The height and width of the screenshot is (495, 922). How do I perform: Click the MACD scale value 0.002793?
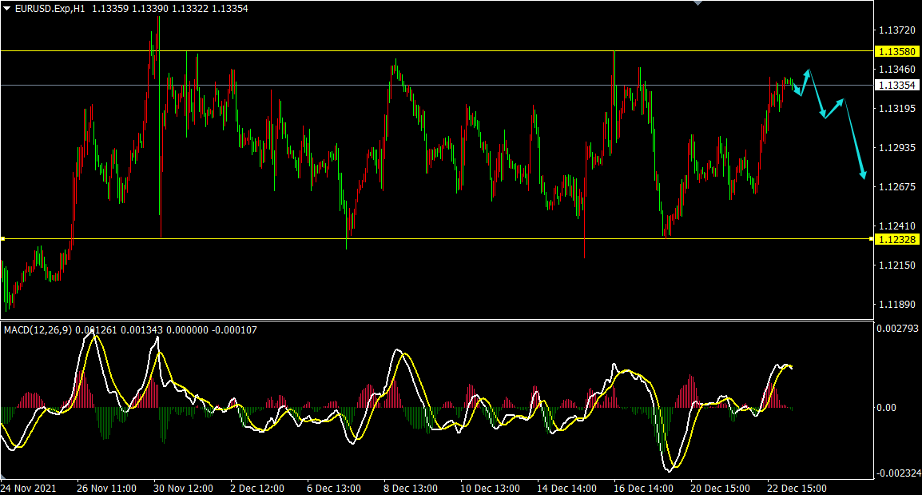click(897, 329)
